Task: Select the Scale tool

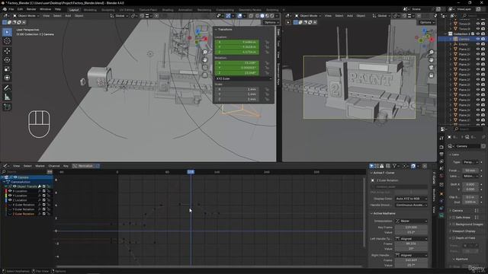Action: [7, 69]
